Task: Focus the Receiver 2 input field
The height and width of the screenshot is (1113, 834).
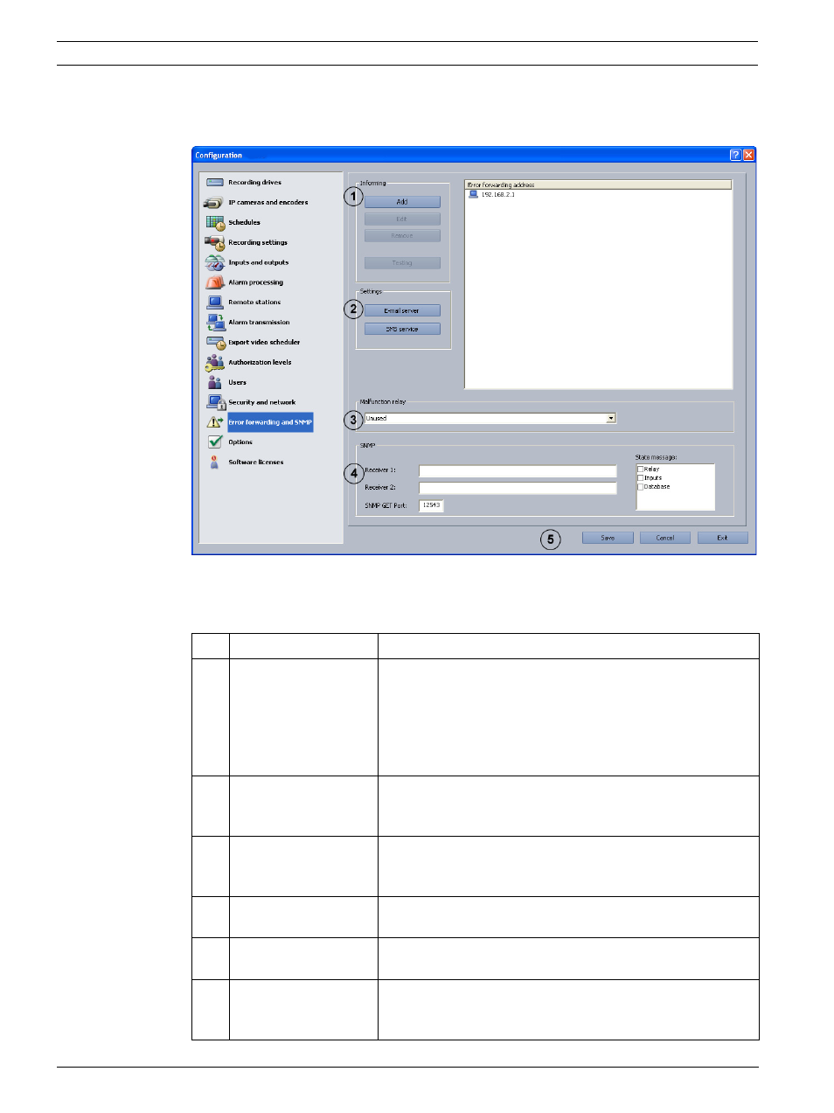Action: (x=518, y=488)
